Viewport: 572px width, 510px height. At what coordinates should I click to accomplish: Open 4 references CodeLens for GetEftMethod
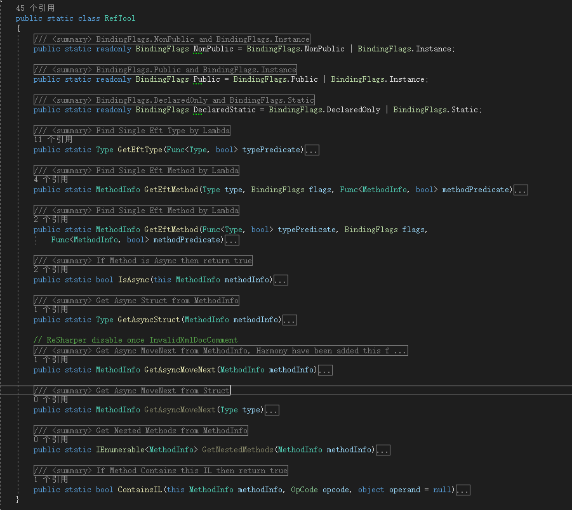point(51,180)
